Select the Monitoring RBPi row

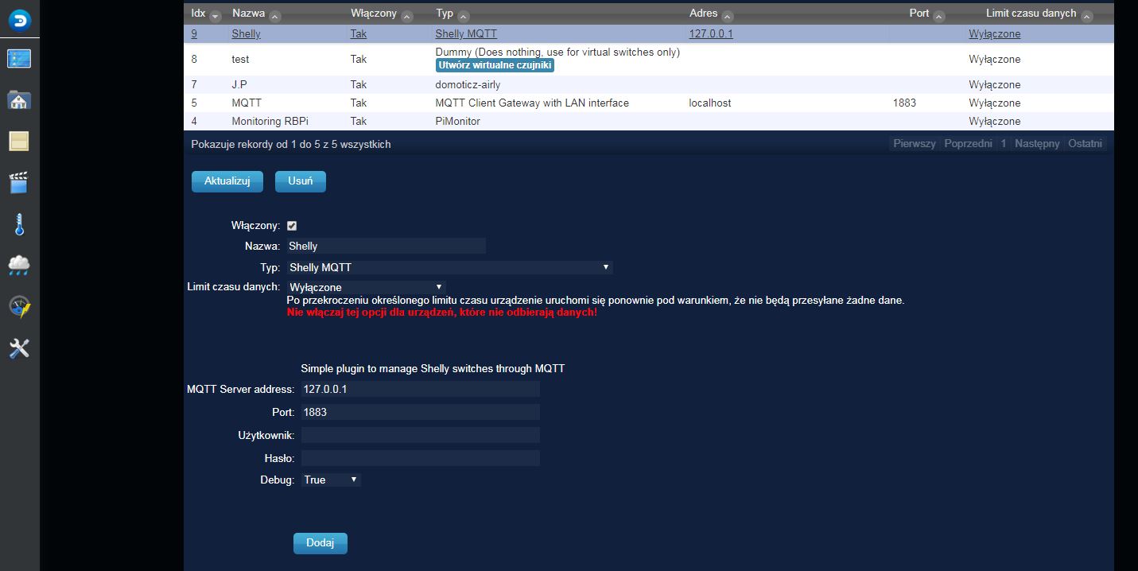pyautogui.click(x=649, y=121)
